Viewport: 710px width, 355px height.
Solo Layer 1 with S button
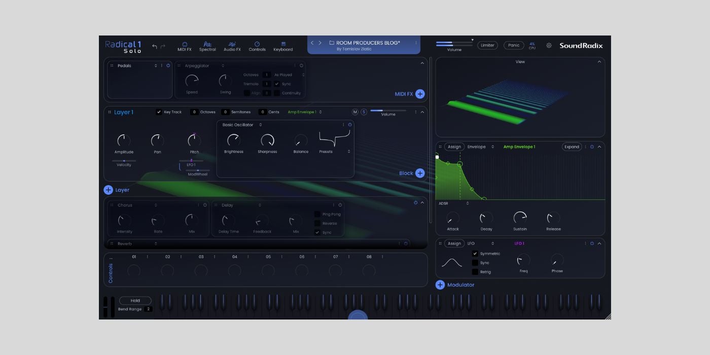[x=364, y=112]
